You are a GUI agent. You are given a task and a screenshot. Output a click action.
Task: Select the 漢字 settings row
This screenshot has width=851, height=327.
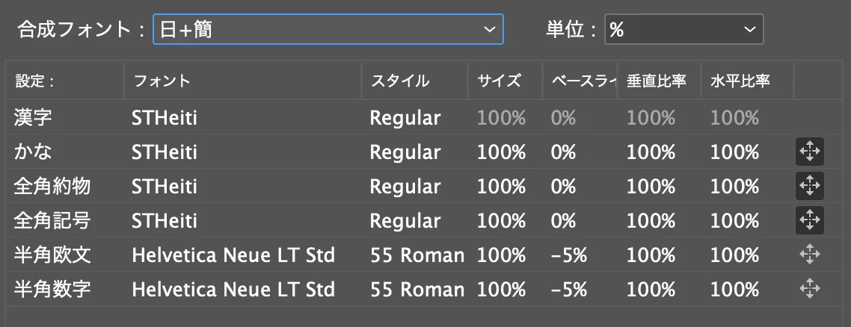click(417, 117)
